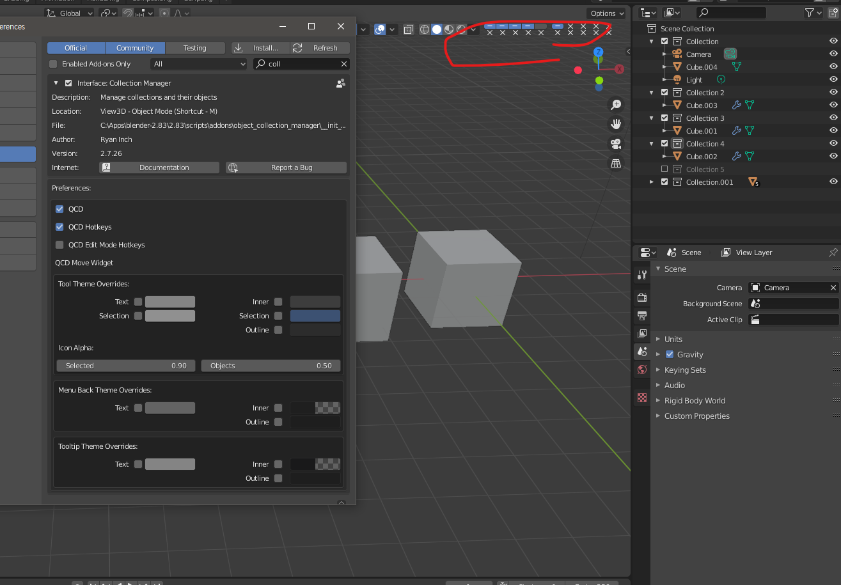Open the add-on category dropdown showing All

pos(198,64)
